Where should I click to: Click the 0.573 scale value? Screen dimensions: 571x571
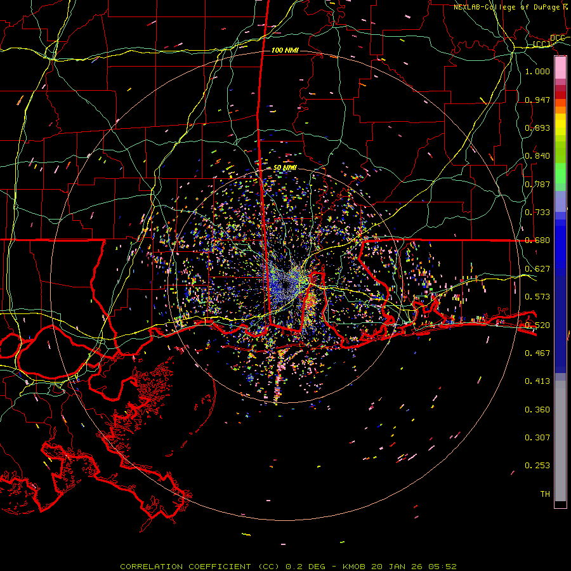537,296
